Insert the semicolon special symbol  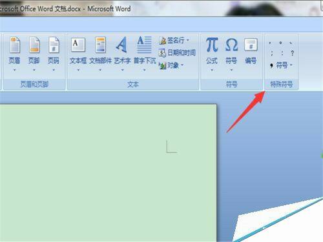[272, 53]
